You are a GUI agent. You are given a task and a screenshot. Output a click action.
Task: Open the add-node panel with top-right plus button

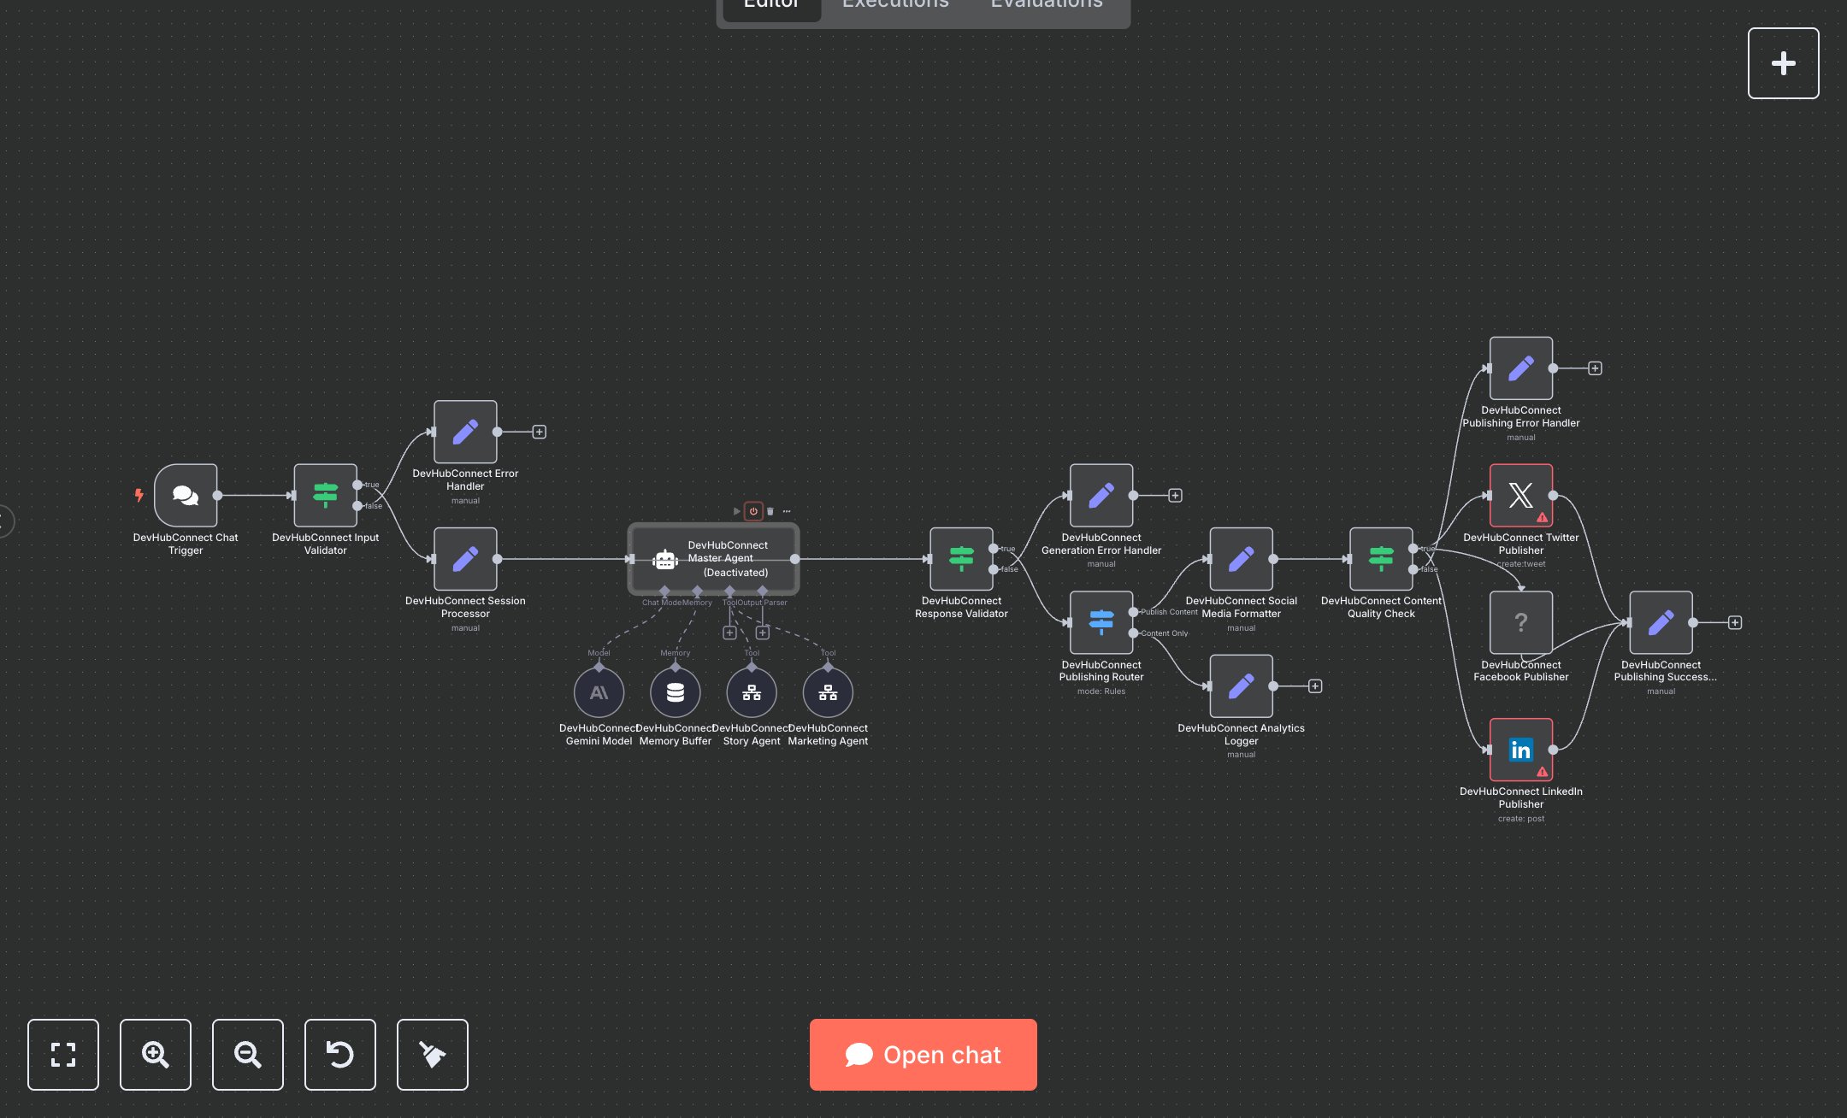tap(1783, 63)
